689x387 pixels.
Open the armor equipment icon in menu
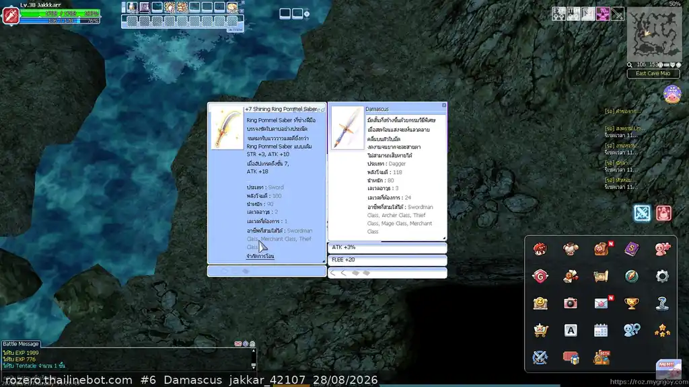click(571, 249)
